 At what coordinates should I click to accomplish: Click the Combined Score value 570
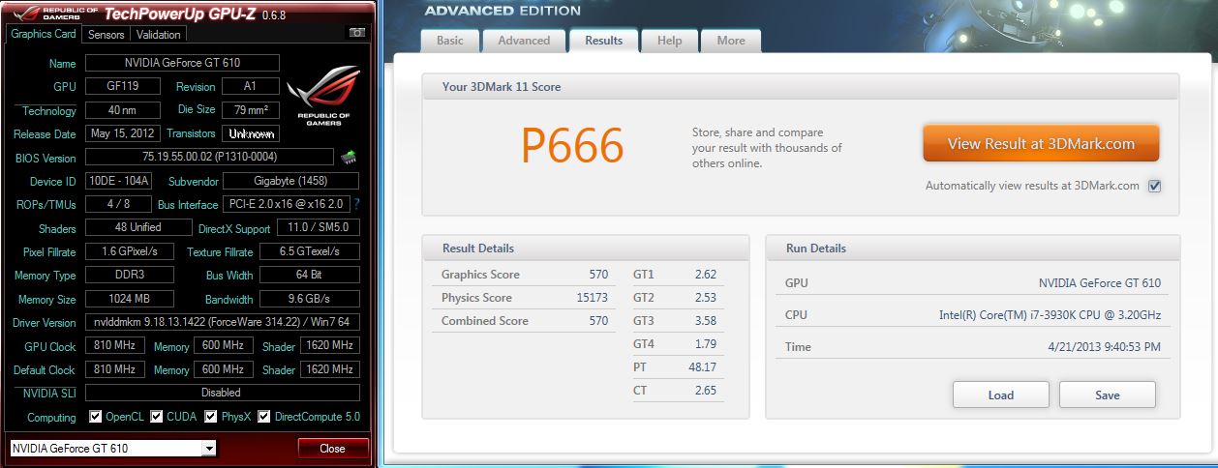coord(598,321)
